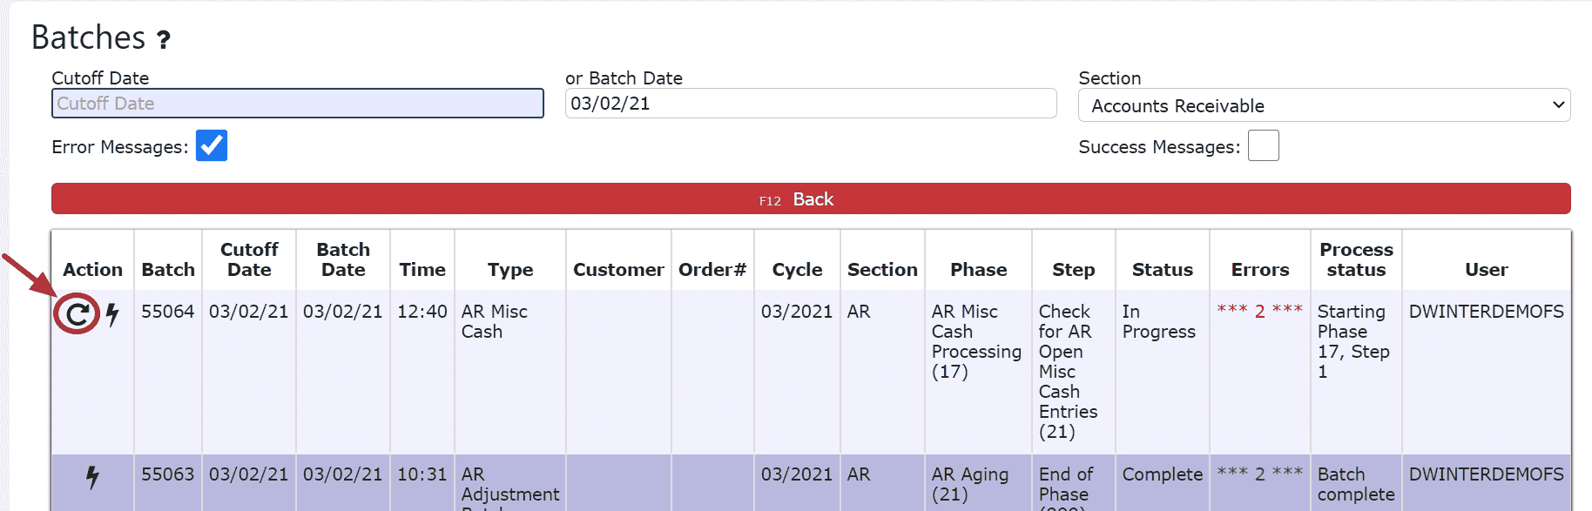Click the Type column header
This screenshot has height=511, width=1592.
pos(510,270)
